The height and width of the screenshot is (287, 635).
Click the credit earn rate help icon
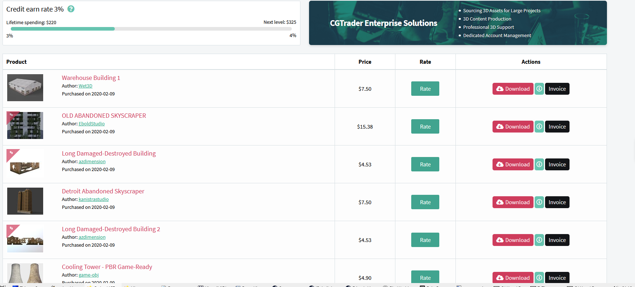[71, 9]
